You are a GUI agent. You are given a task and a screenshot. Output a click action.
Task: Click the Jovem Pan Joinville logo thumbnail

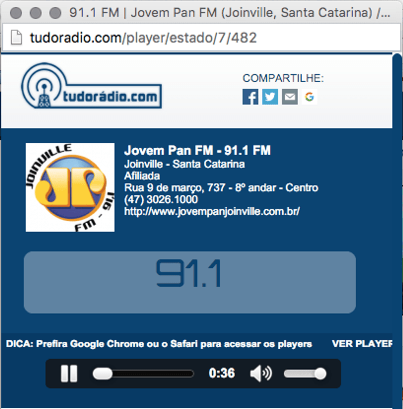[x=70, y=187]
